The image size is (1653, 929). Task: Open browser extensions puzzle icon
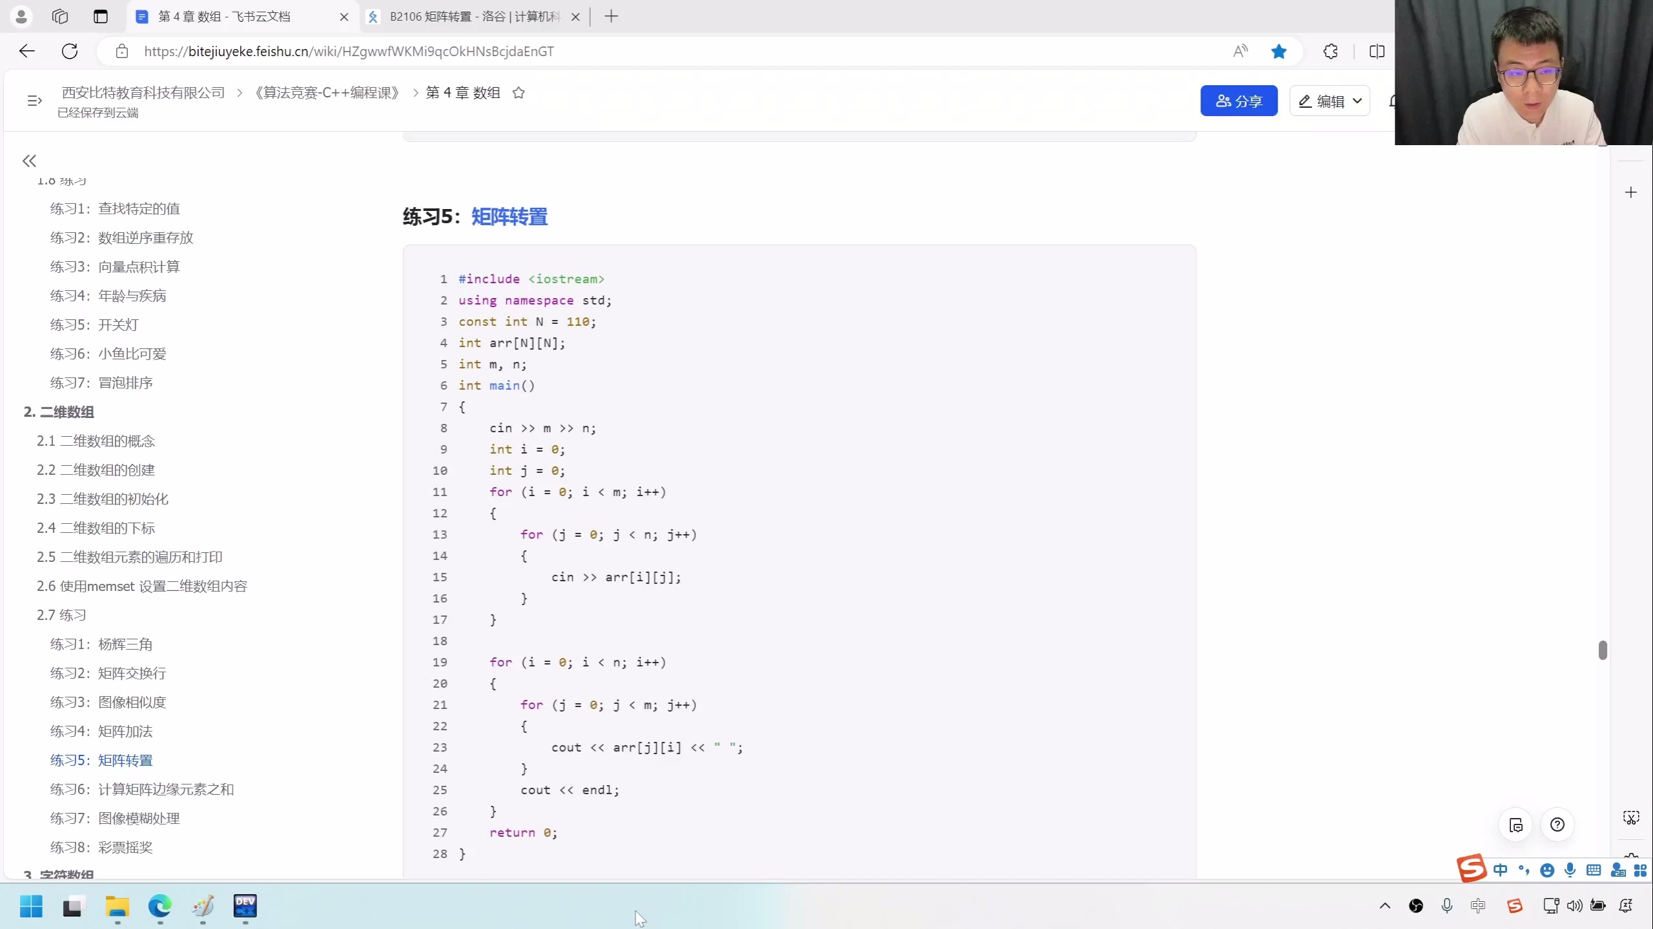click(1330, 52)
